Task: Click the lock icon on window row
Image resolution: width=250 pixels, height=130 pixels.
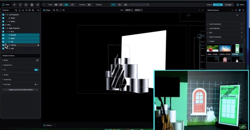Action: (x=38, y=45)
